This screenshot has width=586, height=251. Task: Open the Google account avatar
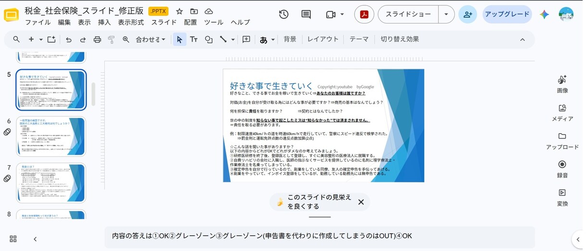pyautogui.click(x=566, y=14)
